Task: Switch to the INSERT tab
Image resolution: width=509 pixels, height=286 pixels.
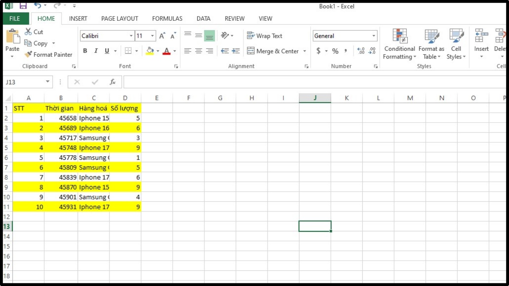Action: coord(78,19)
